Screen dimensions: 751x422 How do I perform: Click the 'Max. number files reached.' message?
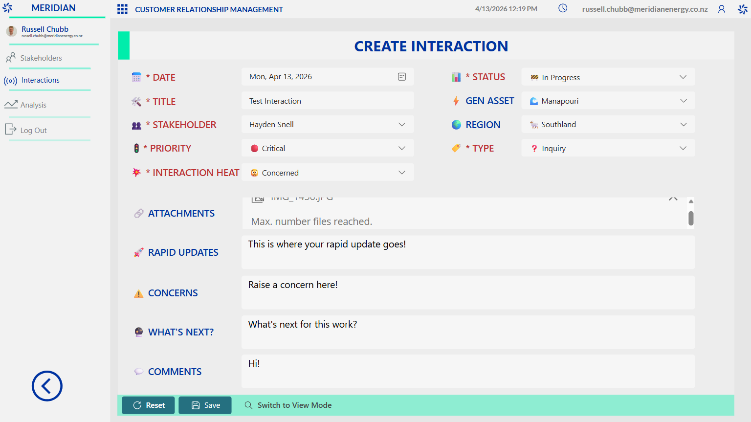311,222
